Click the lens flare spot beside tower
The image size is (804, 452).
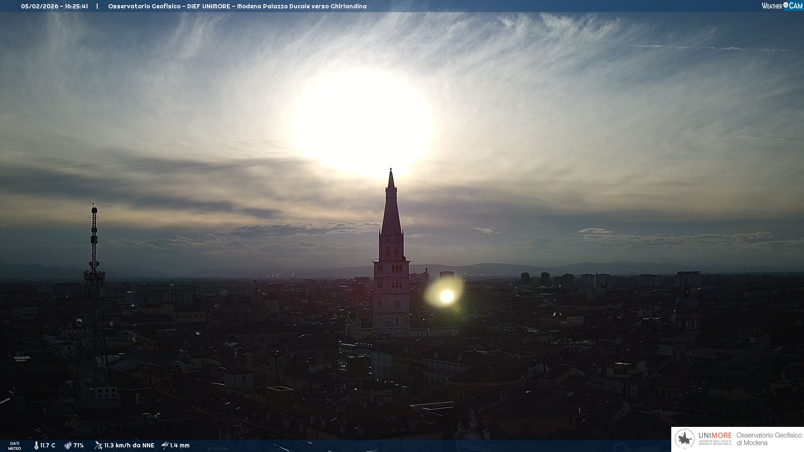(447, 296)
